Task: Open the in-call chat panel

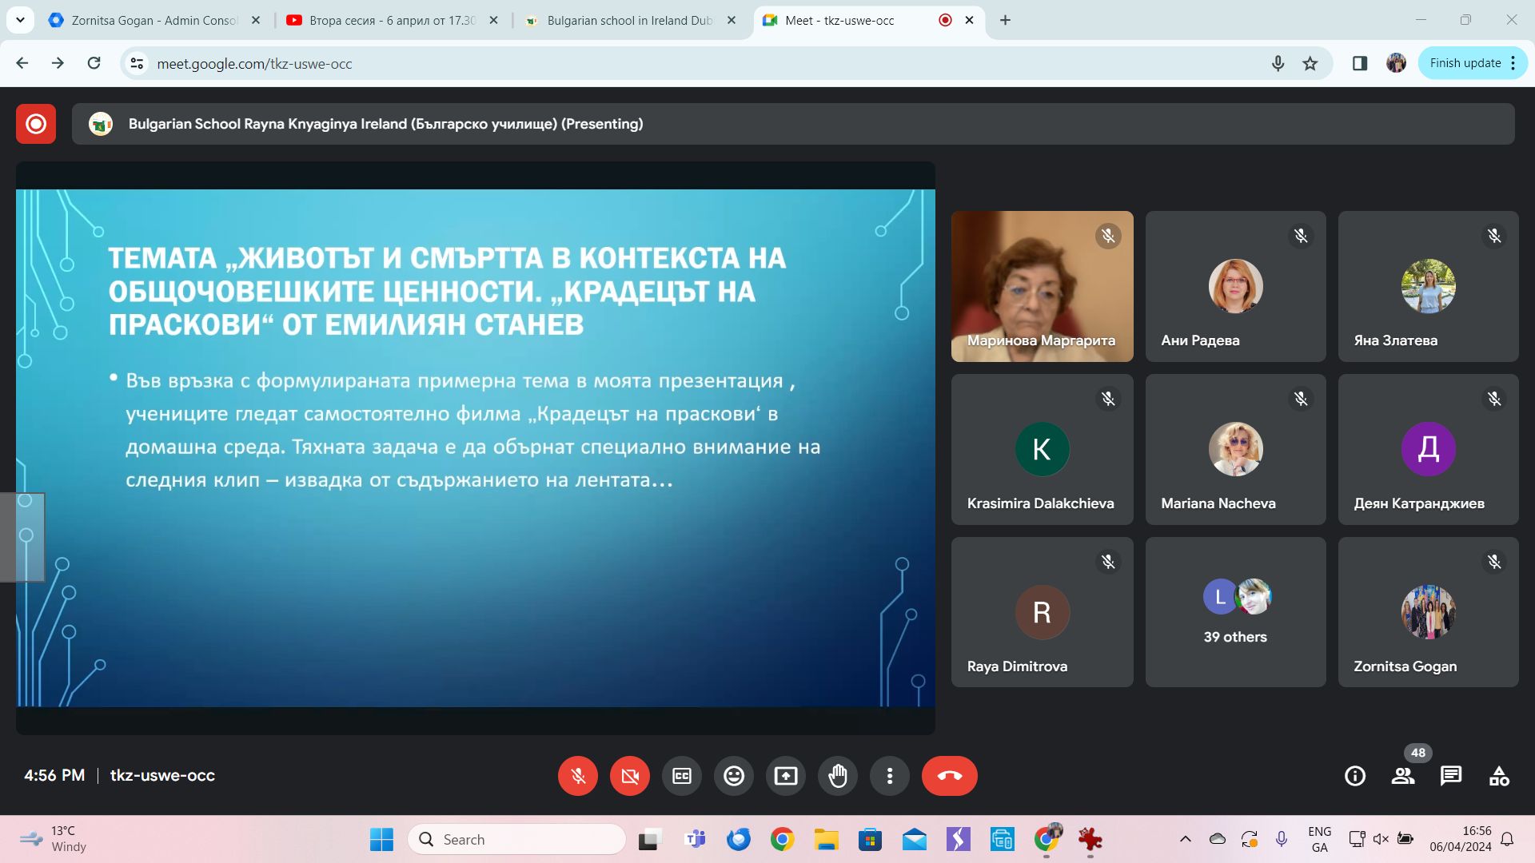Action: [x=1450, y=776]
